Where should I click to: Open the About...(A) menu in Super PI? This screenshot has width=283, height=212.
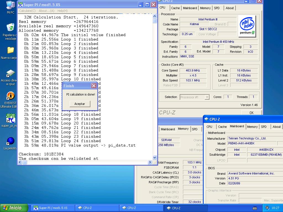46,11
